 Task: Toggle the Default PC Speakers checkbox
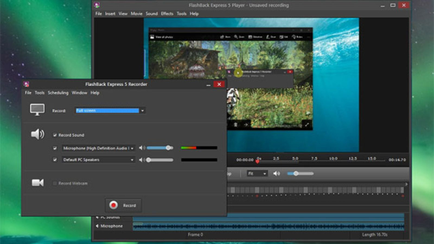pyautogui.click(x=55, y=160)
